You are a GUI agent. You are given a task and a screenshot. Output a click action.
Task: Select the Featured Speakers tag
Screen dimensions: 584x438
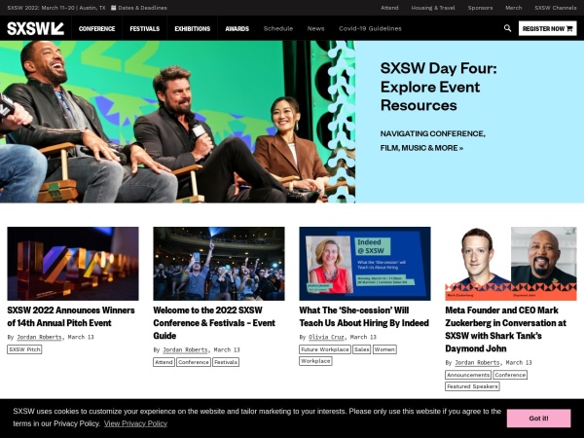(472, 386)
